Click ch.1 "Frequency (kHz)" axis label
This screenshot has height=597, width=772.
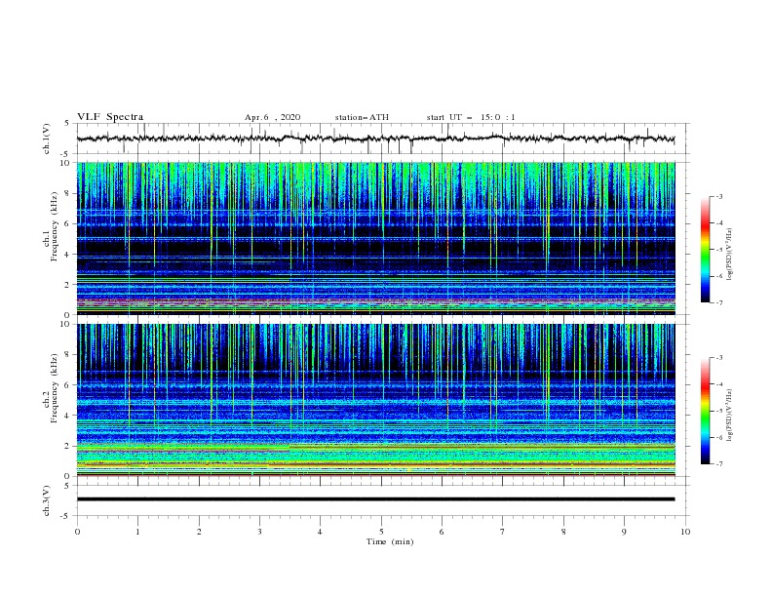54,226
